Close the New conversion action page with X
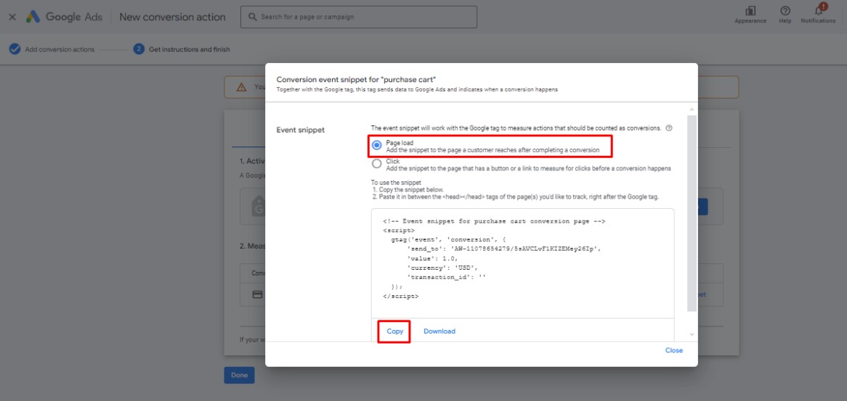This screenshot has width=847, height=401. click(12, 17)
